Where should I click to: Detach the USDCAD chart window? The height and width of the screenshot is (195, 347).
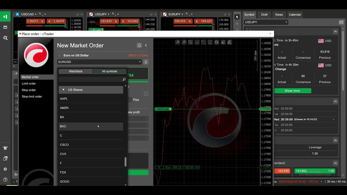pos(78,14)
